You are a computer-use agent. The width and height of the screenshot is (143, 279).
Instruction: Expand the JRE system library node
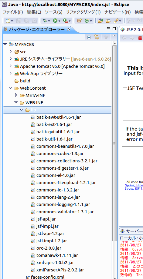coord(11,59)
